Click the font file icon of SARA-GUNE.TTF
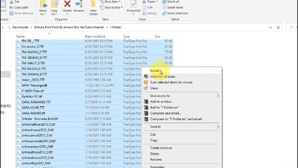The image size is (298, 168). point(18,108)
